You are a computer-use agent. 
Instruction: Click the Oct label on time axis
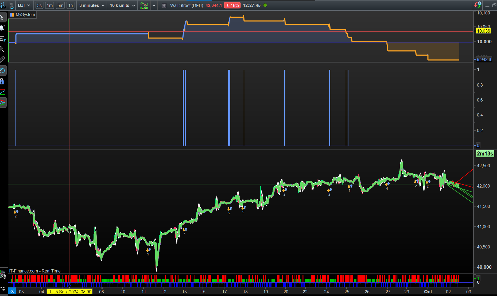[428, 292]
